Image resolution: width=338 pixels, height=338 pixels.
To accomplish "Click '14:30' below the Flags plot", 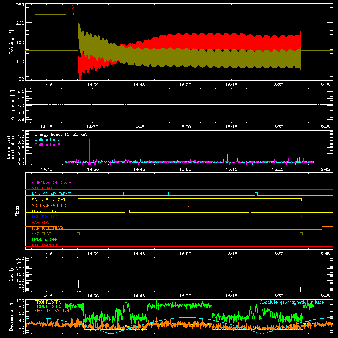I will point(93,254).
